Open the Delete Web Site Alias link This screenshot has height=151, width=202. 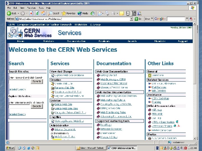tap(66, 108)
